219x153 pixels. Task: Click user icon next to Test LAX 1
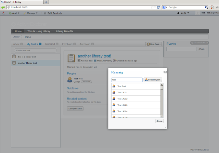pyautogui.click(x=114, y=92)
